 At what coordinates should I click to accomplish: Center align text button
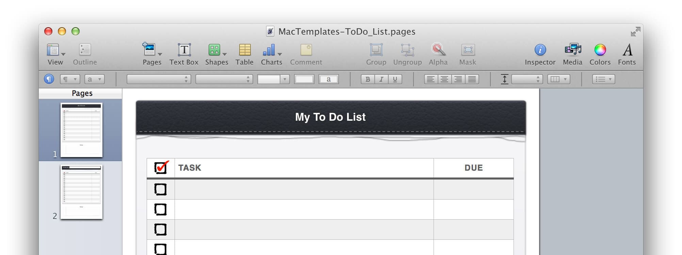(444, 79)
